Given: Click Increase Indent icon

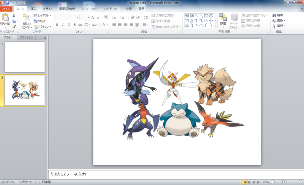Looking at the screenshot, I should coord(138,18).
